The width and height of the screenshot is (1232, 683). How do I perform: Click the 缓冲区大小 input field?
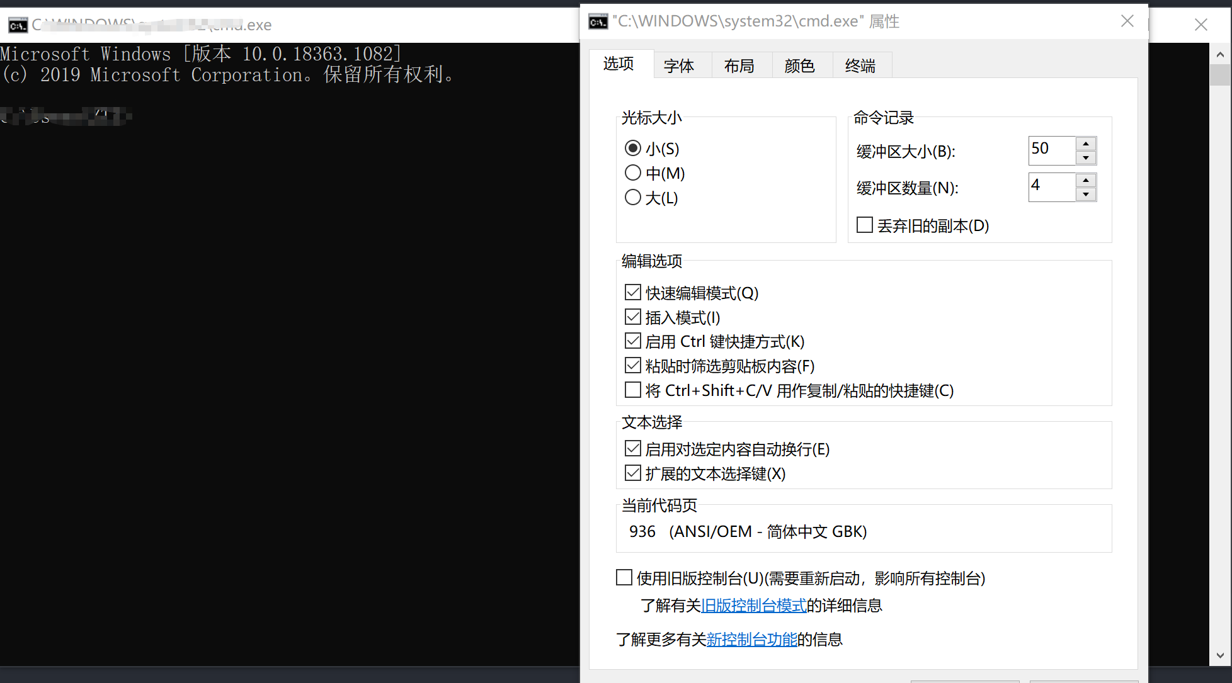click(x=1052, y=150)
